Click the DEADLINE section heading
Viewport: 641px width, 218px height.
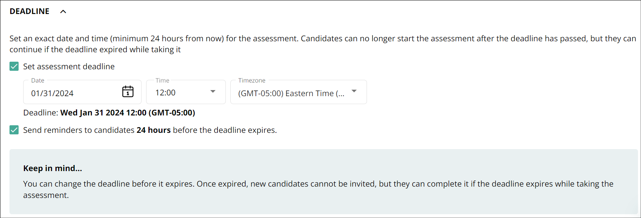pos(30,11)
